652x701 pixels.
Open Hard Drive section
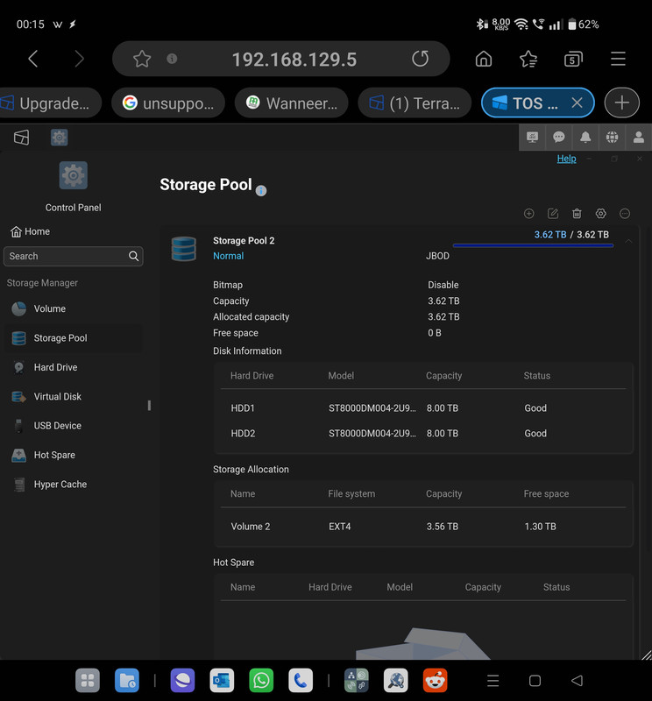[x=74, y=367]
